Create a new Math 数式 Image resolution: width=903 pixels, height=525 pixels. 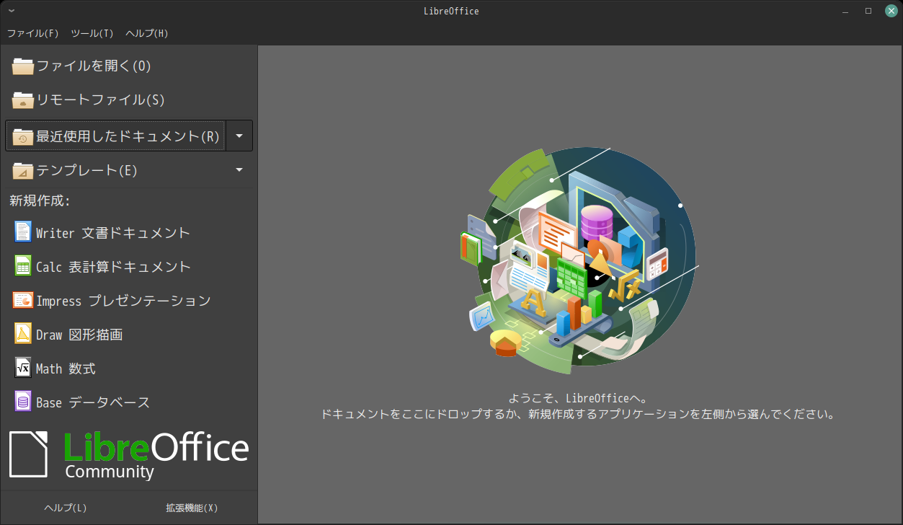[x=129, y=368]
